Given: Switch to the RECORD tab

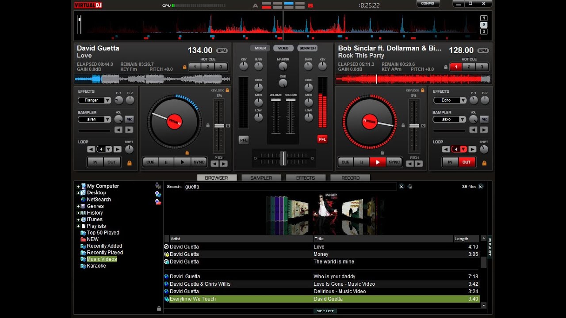Looking at the screenshot, I should [350, 178].
